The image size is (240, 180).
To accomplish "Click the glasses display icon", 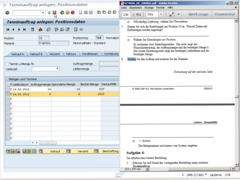I will (81, 29).
